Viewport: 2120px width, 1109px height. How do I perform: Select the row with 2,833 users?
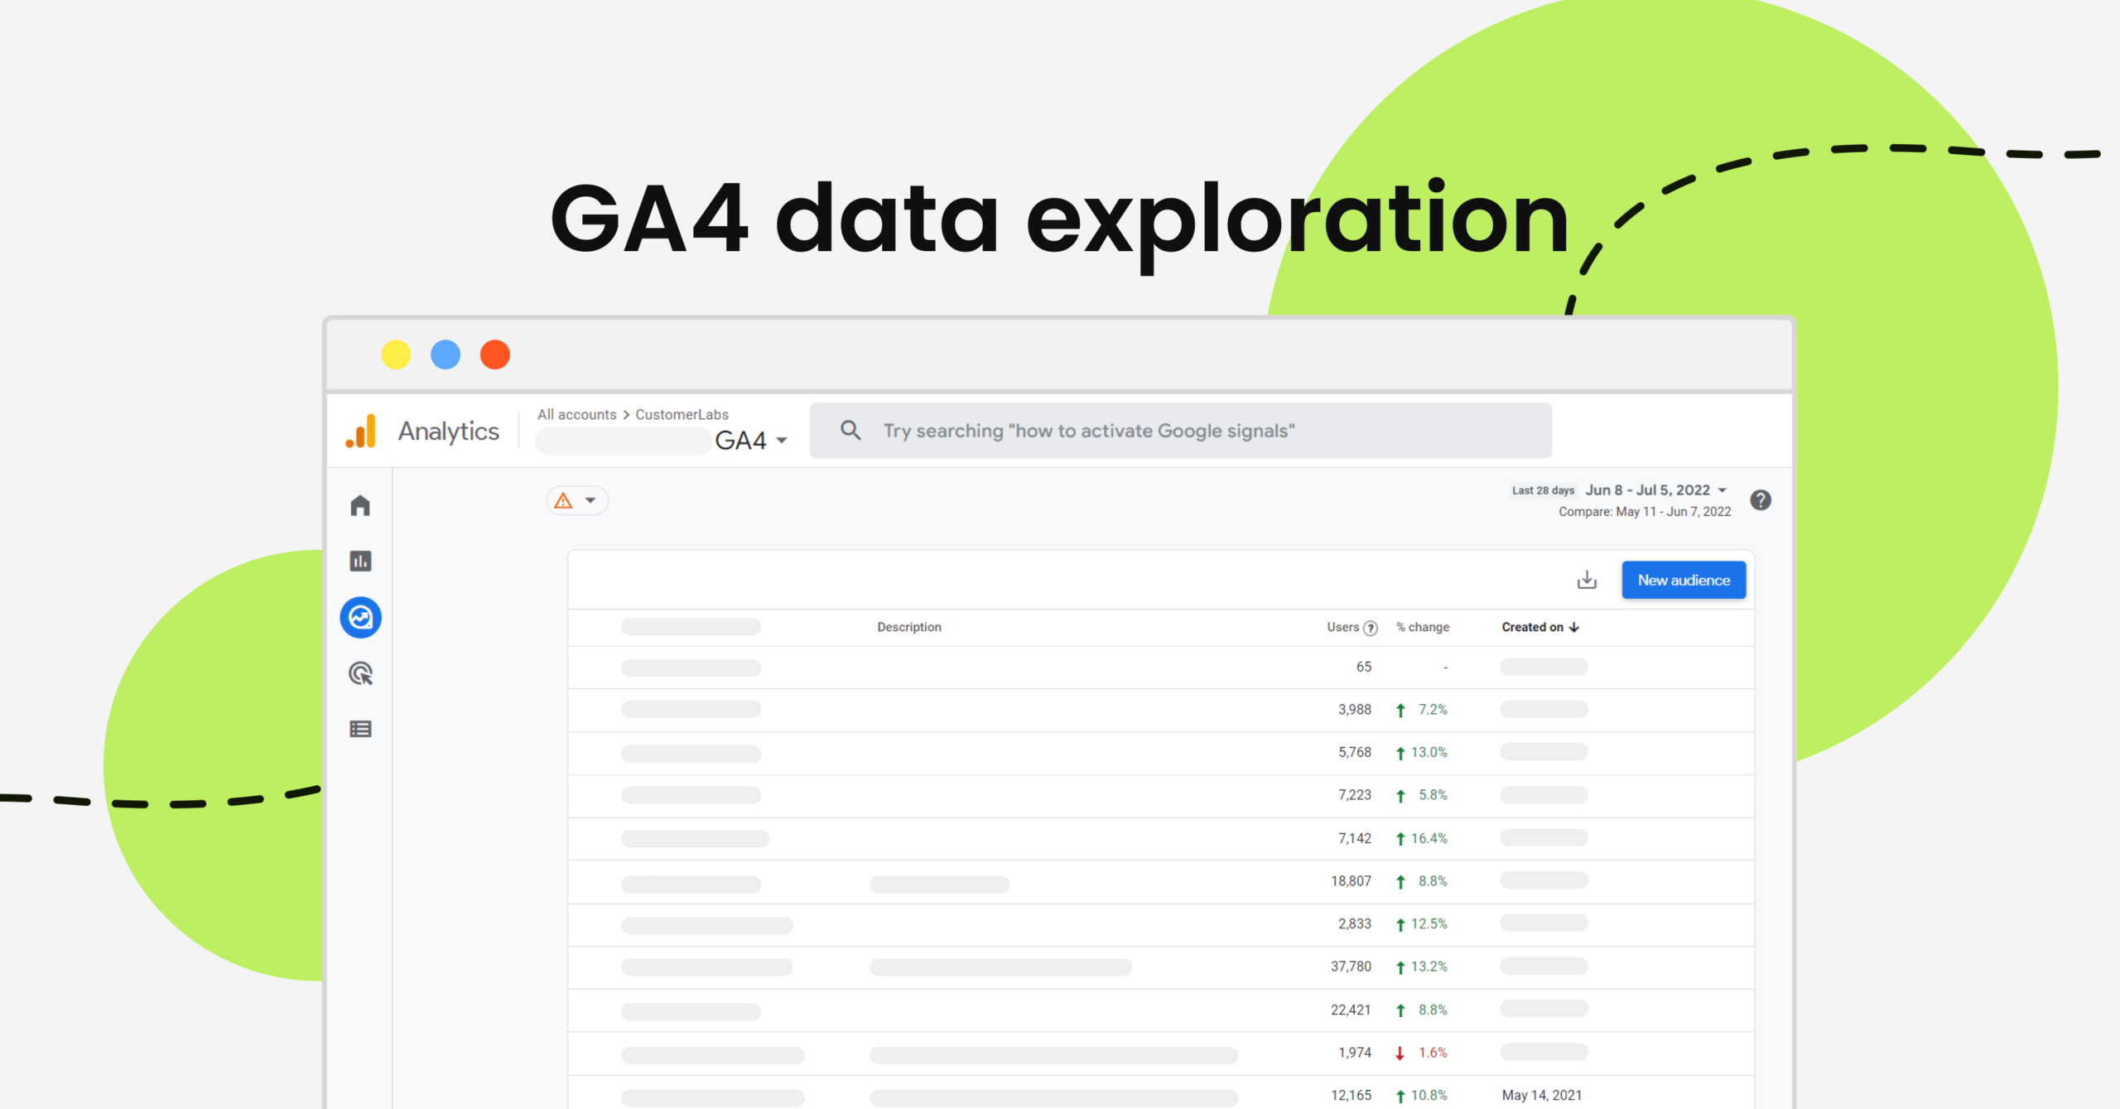coord(1161,924)
